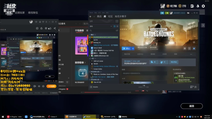
Task: Open Steam 知名女歌手 profile tab
Action: point(120,16)
